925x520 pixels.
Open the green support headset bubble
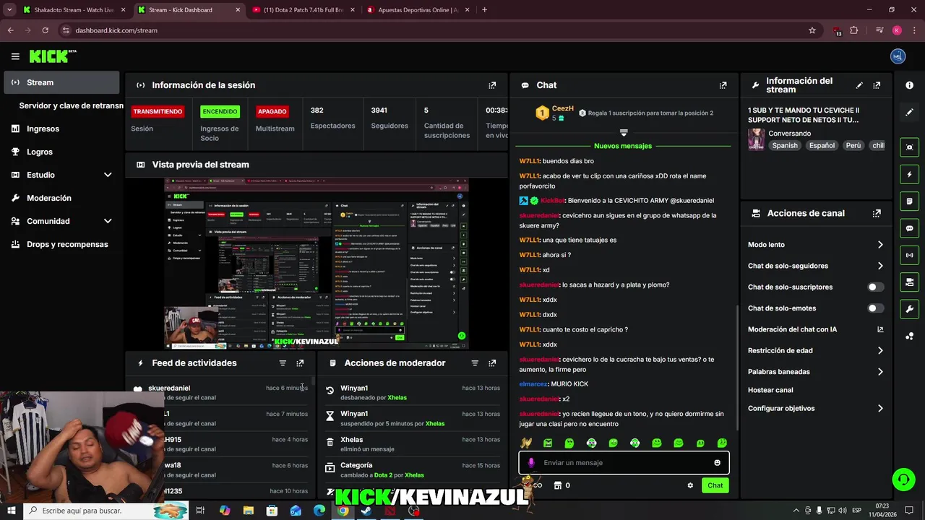[903, 479]
